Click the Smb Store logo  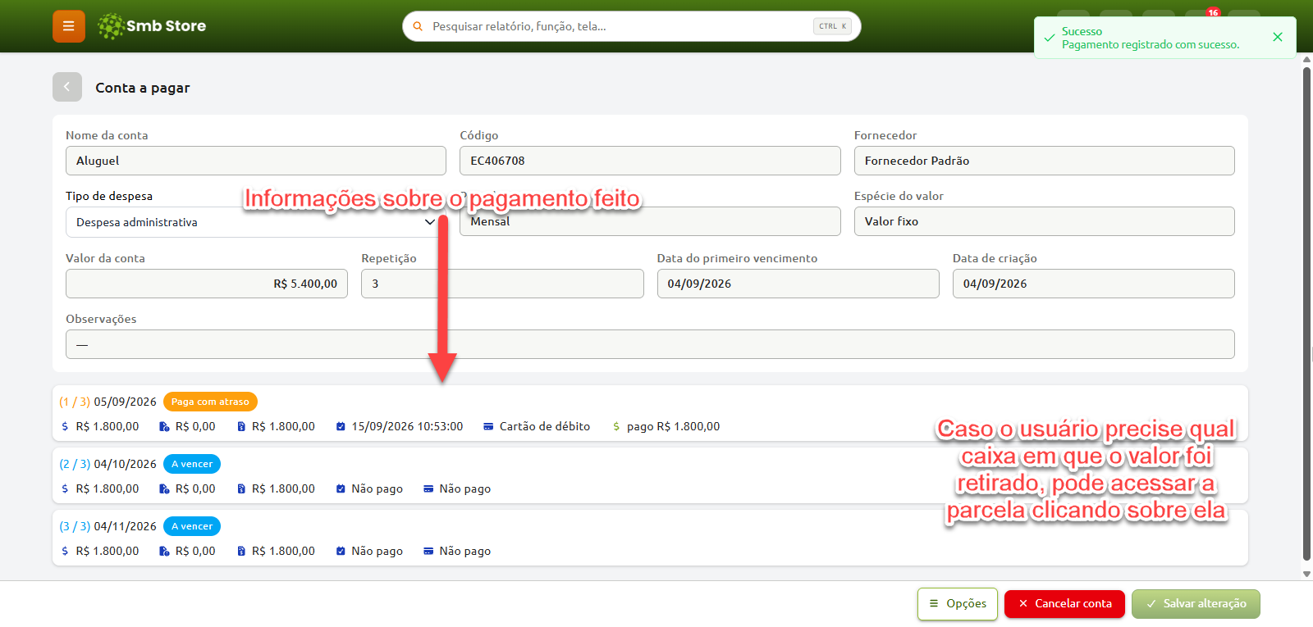tap(152, 26)
